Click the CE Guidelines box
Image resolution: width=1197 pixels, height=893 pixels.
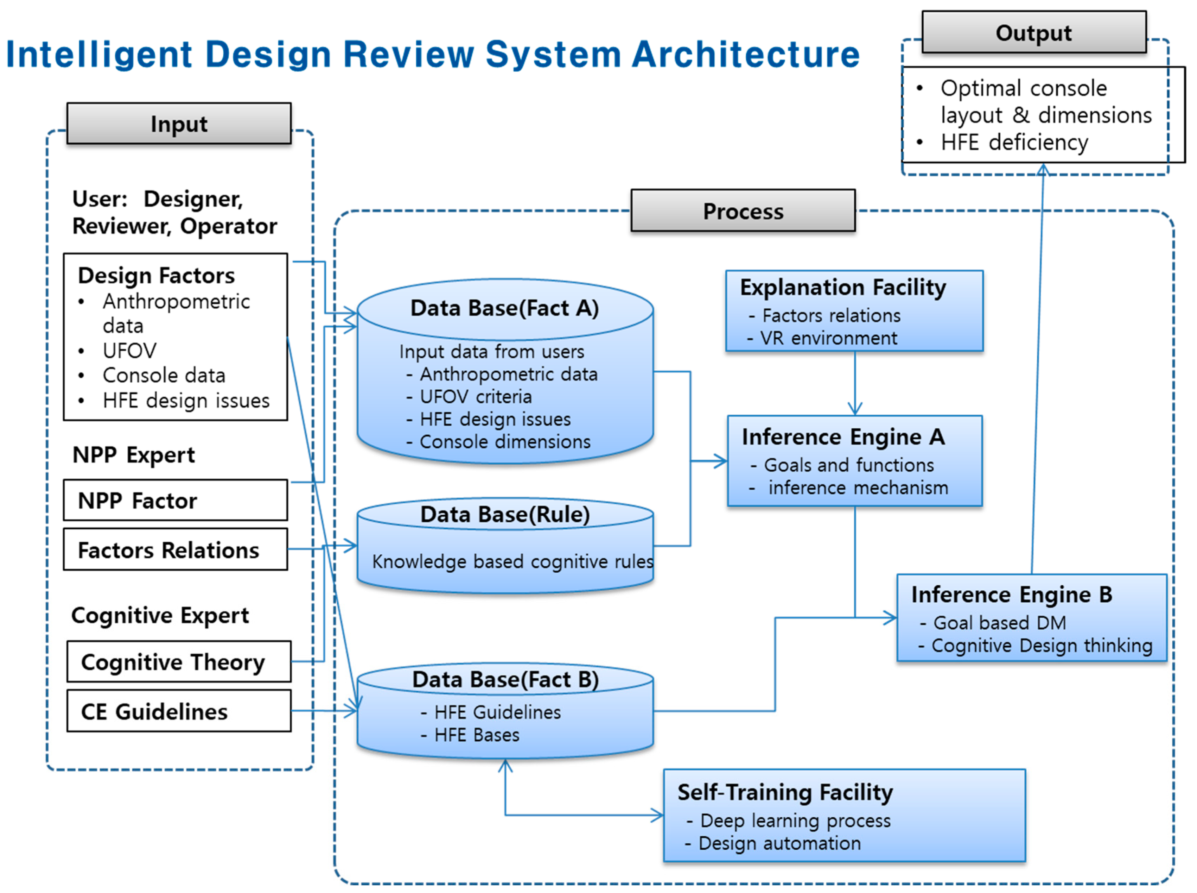(x=179, y=711)
